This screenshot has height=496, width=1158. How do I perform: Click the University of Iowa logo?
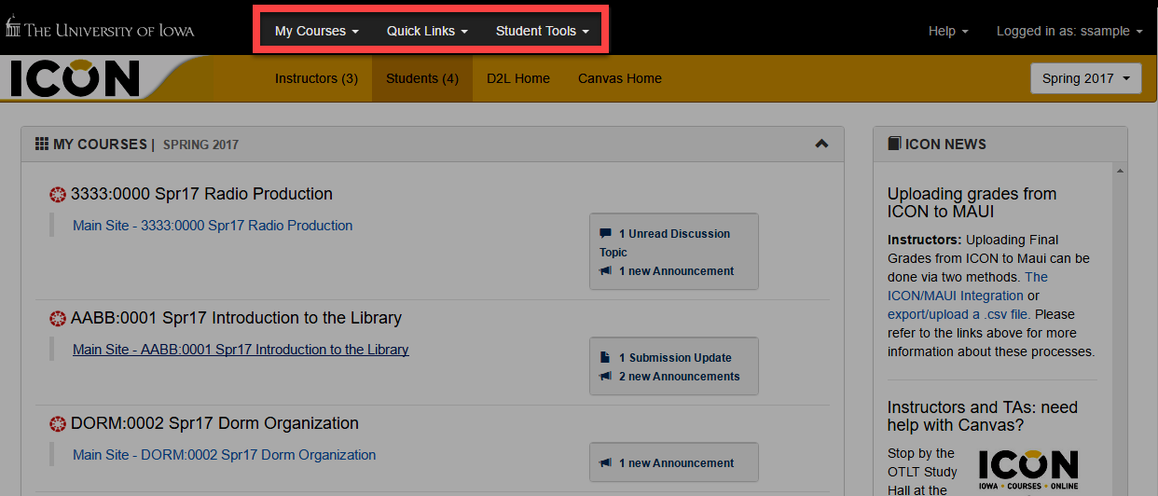coord(101,29)
